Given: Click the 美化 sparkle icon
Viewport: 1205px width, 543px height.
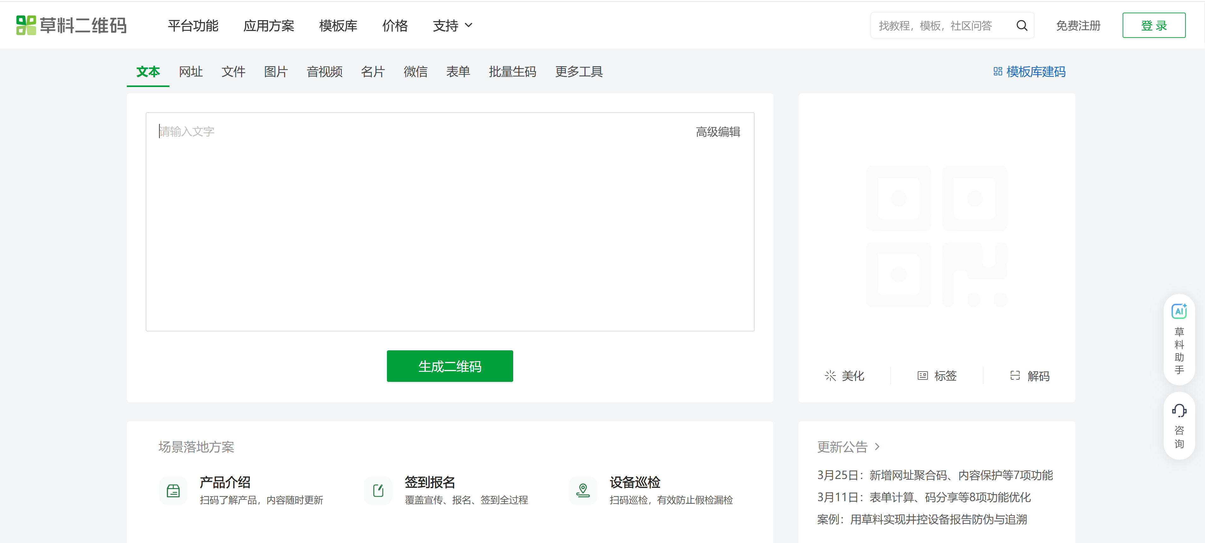Looking at the screenshot, I should [x=830, y=376].
